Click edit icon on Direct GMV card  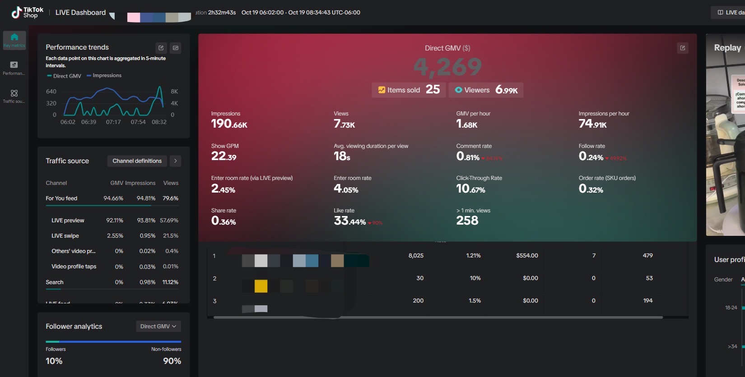[682, 48]
